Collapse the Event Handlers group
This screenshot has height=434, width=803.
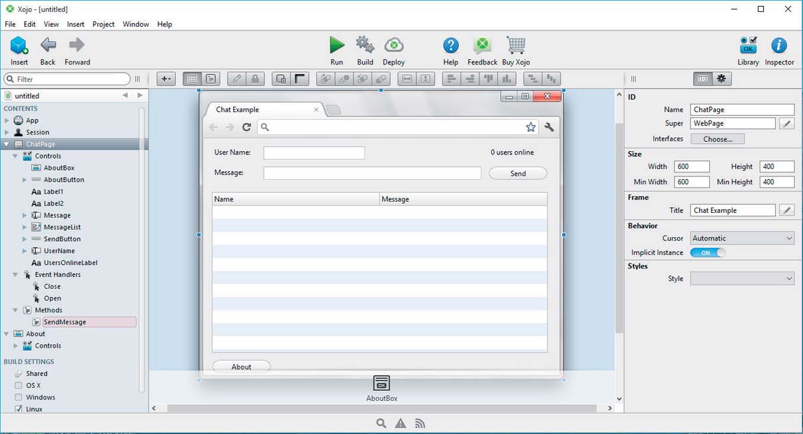click(15, 275)
